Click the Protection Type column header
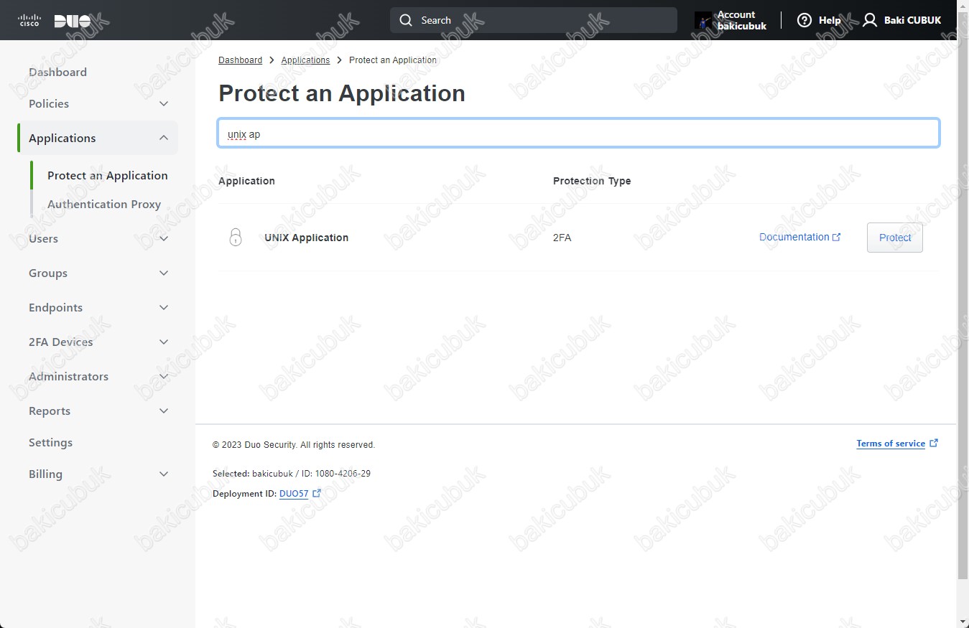The width and height of the screenshot is (969, 628). [592, 181]
